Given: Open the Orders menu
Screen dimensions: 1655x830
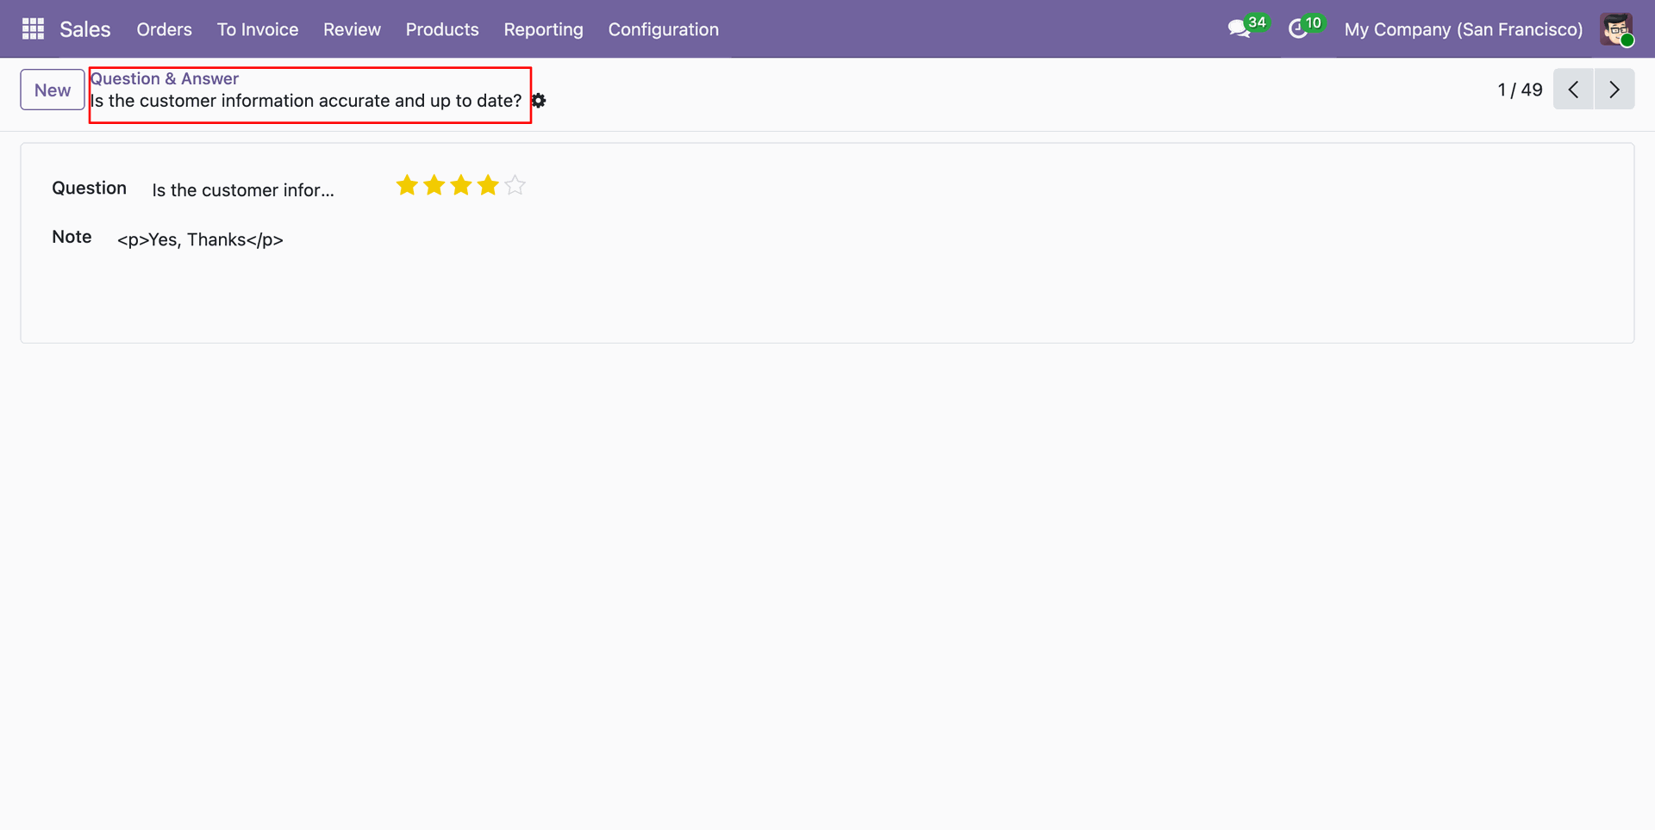Looking at the screenshot, I should [x=164, y=29].
